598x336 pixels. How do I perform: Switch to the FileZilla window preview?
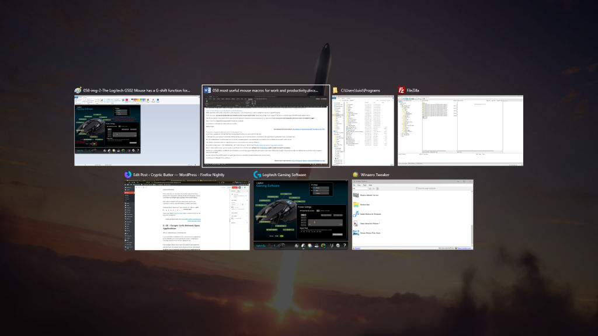tap(460, 130)
